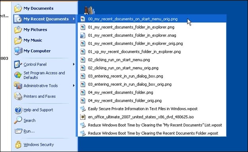Open 04_my_recent_documents_folder_orig.png
This screenshot has width=248, height=152.
(125, 101)
